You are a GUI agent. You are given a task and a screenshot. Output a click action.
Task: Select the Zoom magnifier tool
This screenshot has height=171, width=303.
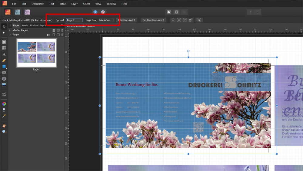(4, 132)
